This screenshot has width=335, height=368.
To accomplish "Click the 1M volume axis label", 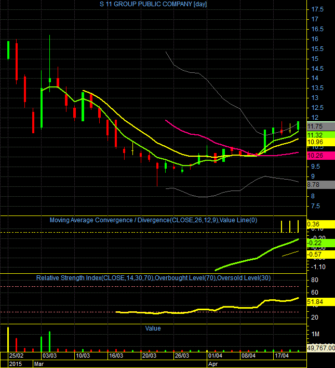I will coord(315,334).
